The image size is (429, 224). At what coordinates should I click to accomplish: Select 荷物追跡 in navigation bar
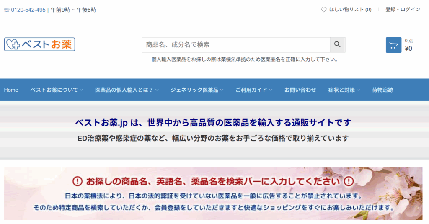(x=382, y=90)
